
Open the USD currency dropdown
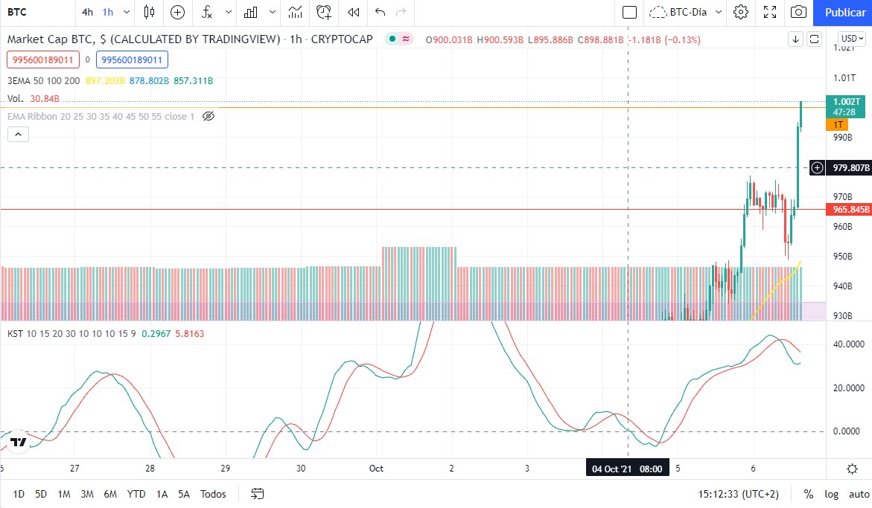(x=850, y=39)
